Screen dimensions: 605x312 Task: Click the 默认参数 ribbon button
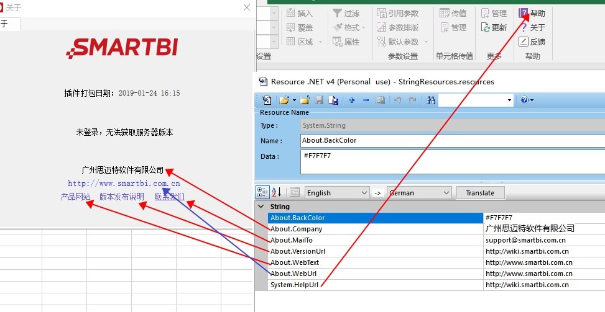[x=397, y=42]
